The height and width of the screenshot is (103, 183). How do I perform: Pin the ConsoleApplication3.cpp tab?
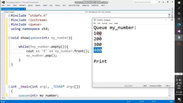point(22,9)
